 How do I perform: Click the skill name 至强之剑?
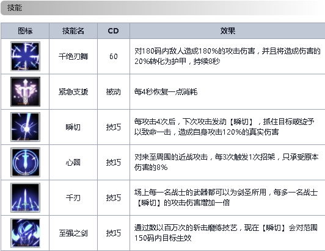[73, 233]
